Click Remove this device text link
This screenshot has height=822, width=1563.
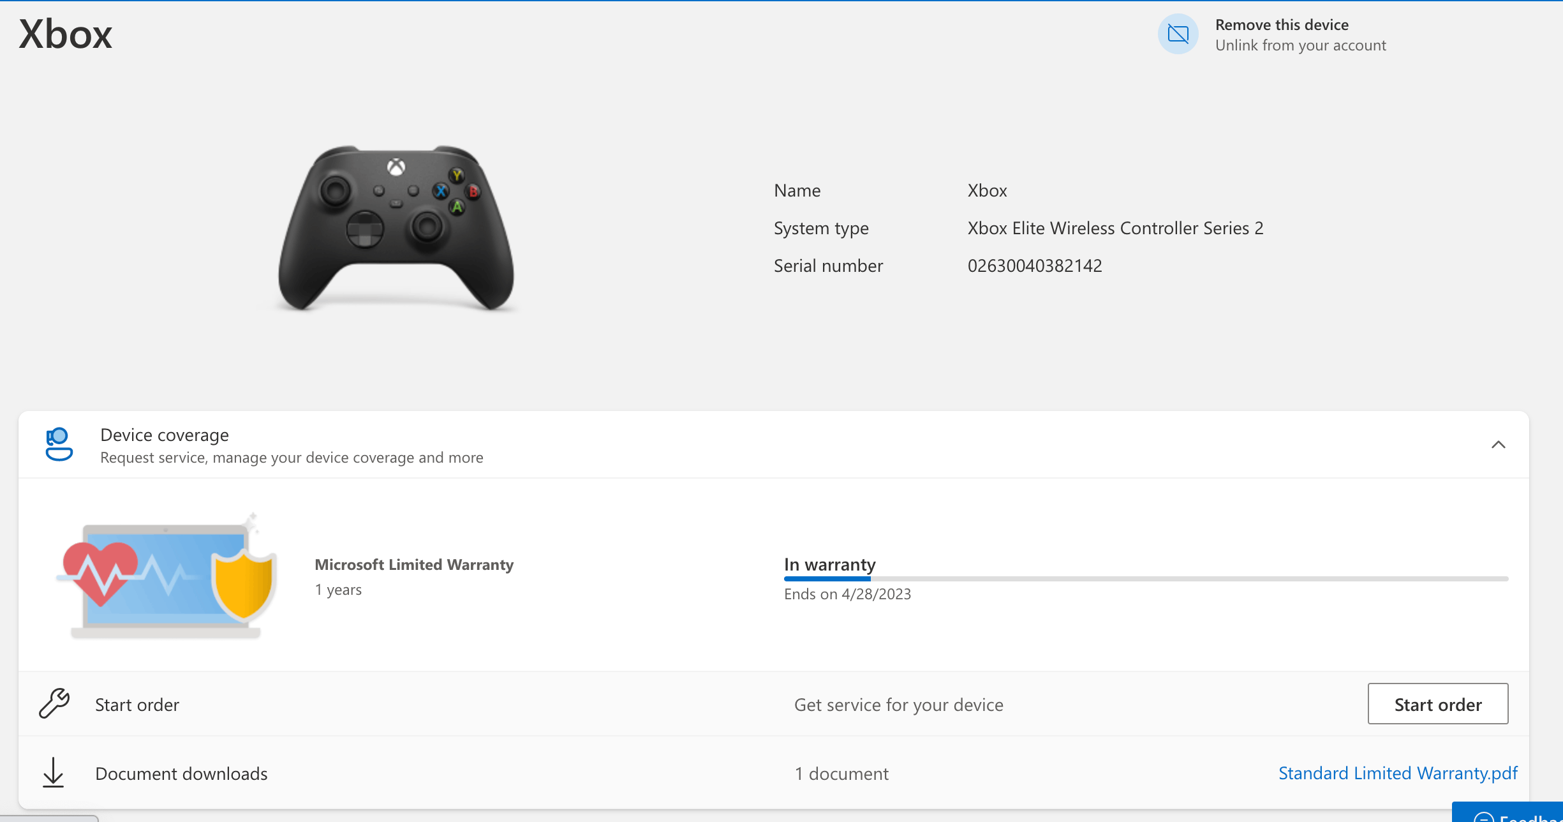pyautogui.click(x=1282, y=25)
